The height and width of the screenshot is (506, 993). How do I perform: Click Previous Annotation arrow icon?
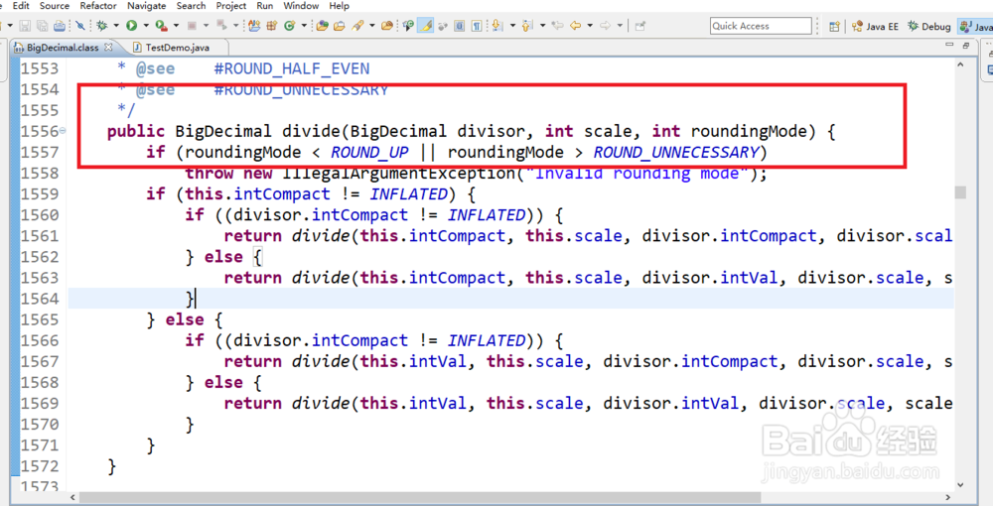coord(528,26)
